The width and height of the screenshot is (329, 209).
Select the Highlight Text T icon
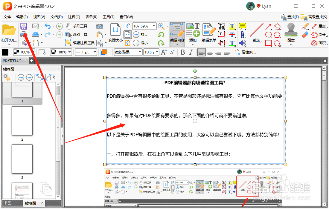click(232, 26)
